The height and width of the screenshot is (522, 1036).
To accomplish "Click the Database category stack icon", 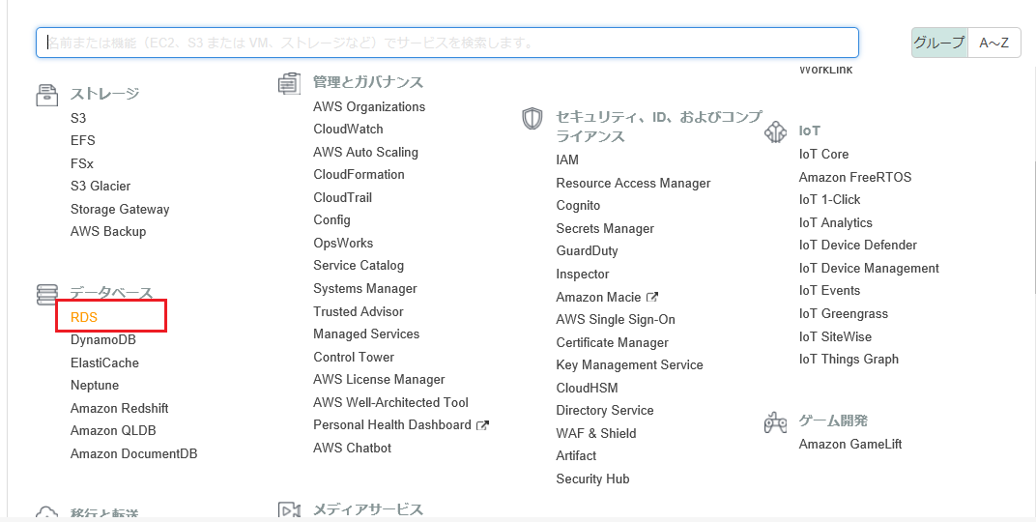I will click(x=47, y=295).
